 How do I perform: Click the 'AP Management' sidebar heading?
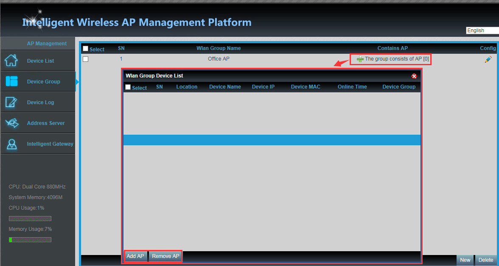(47, 44)
